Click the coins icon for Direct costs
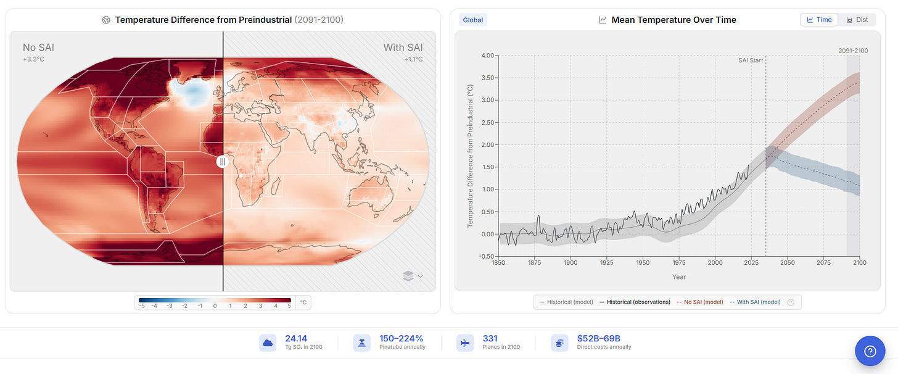 (x=559, y=343)
